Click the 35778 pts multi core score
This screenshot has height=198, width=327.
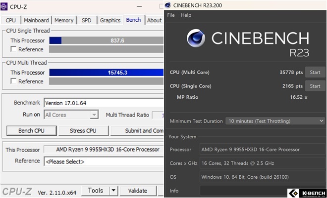[291, 72]
